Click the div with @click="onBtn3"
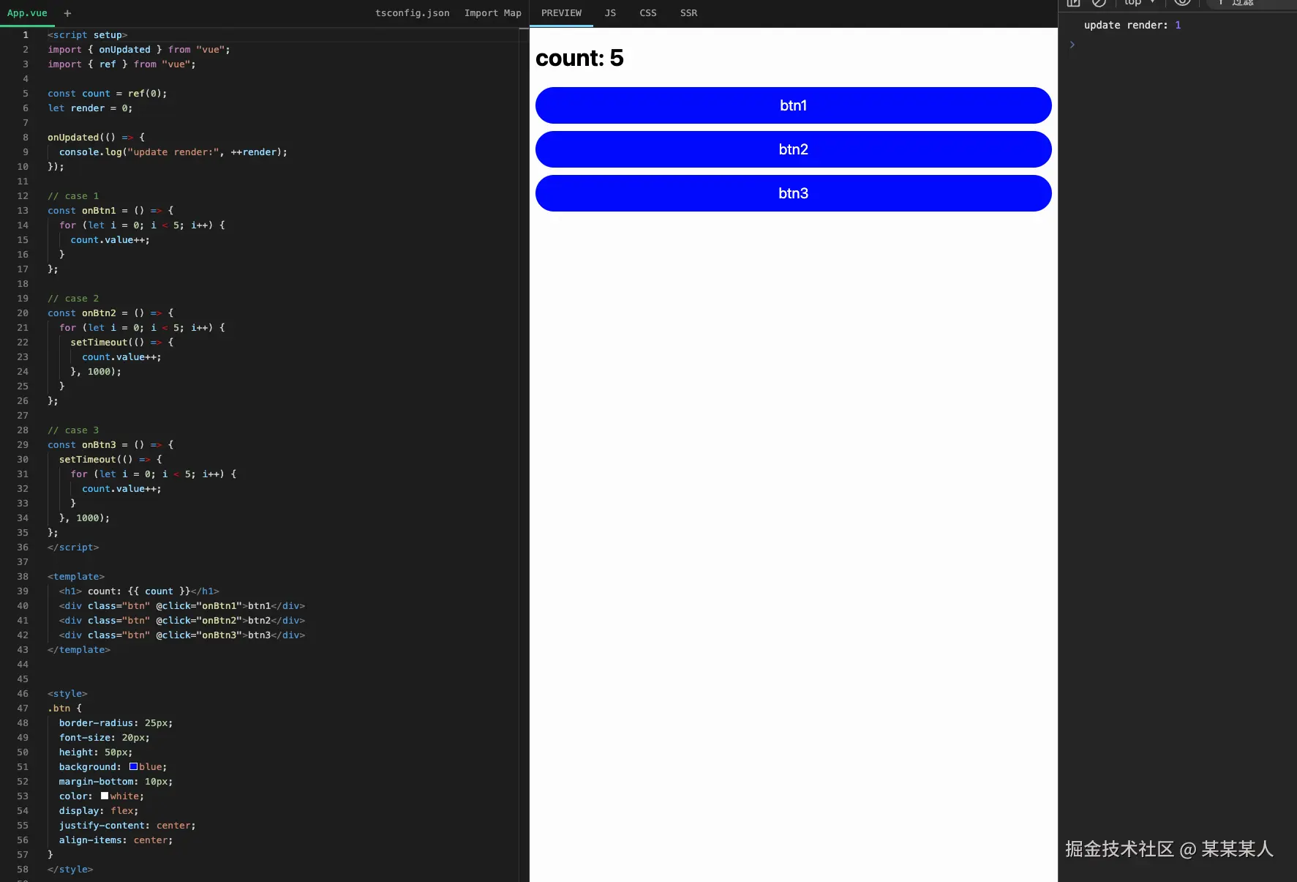 181,635
